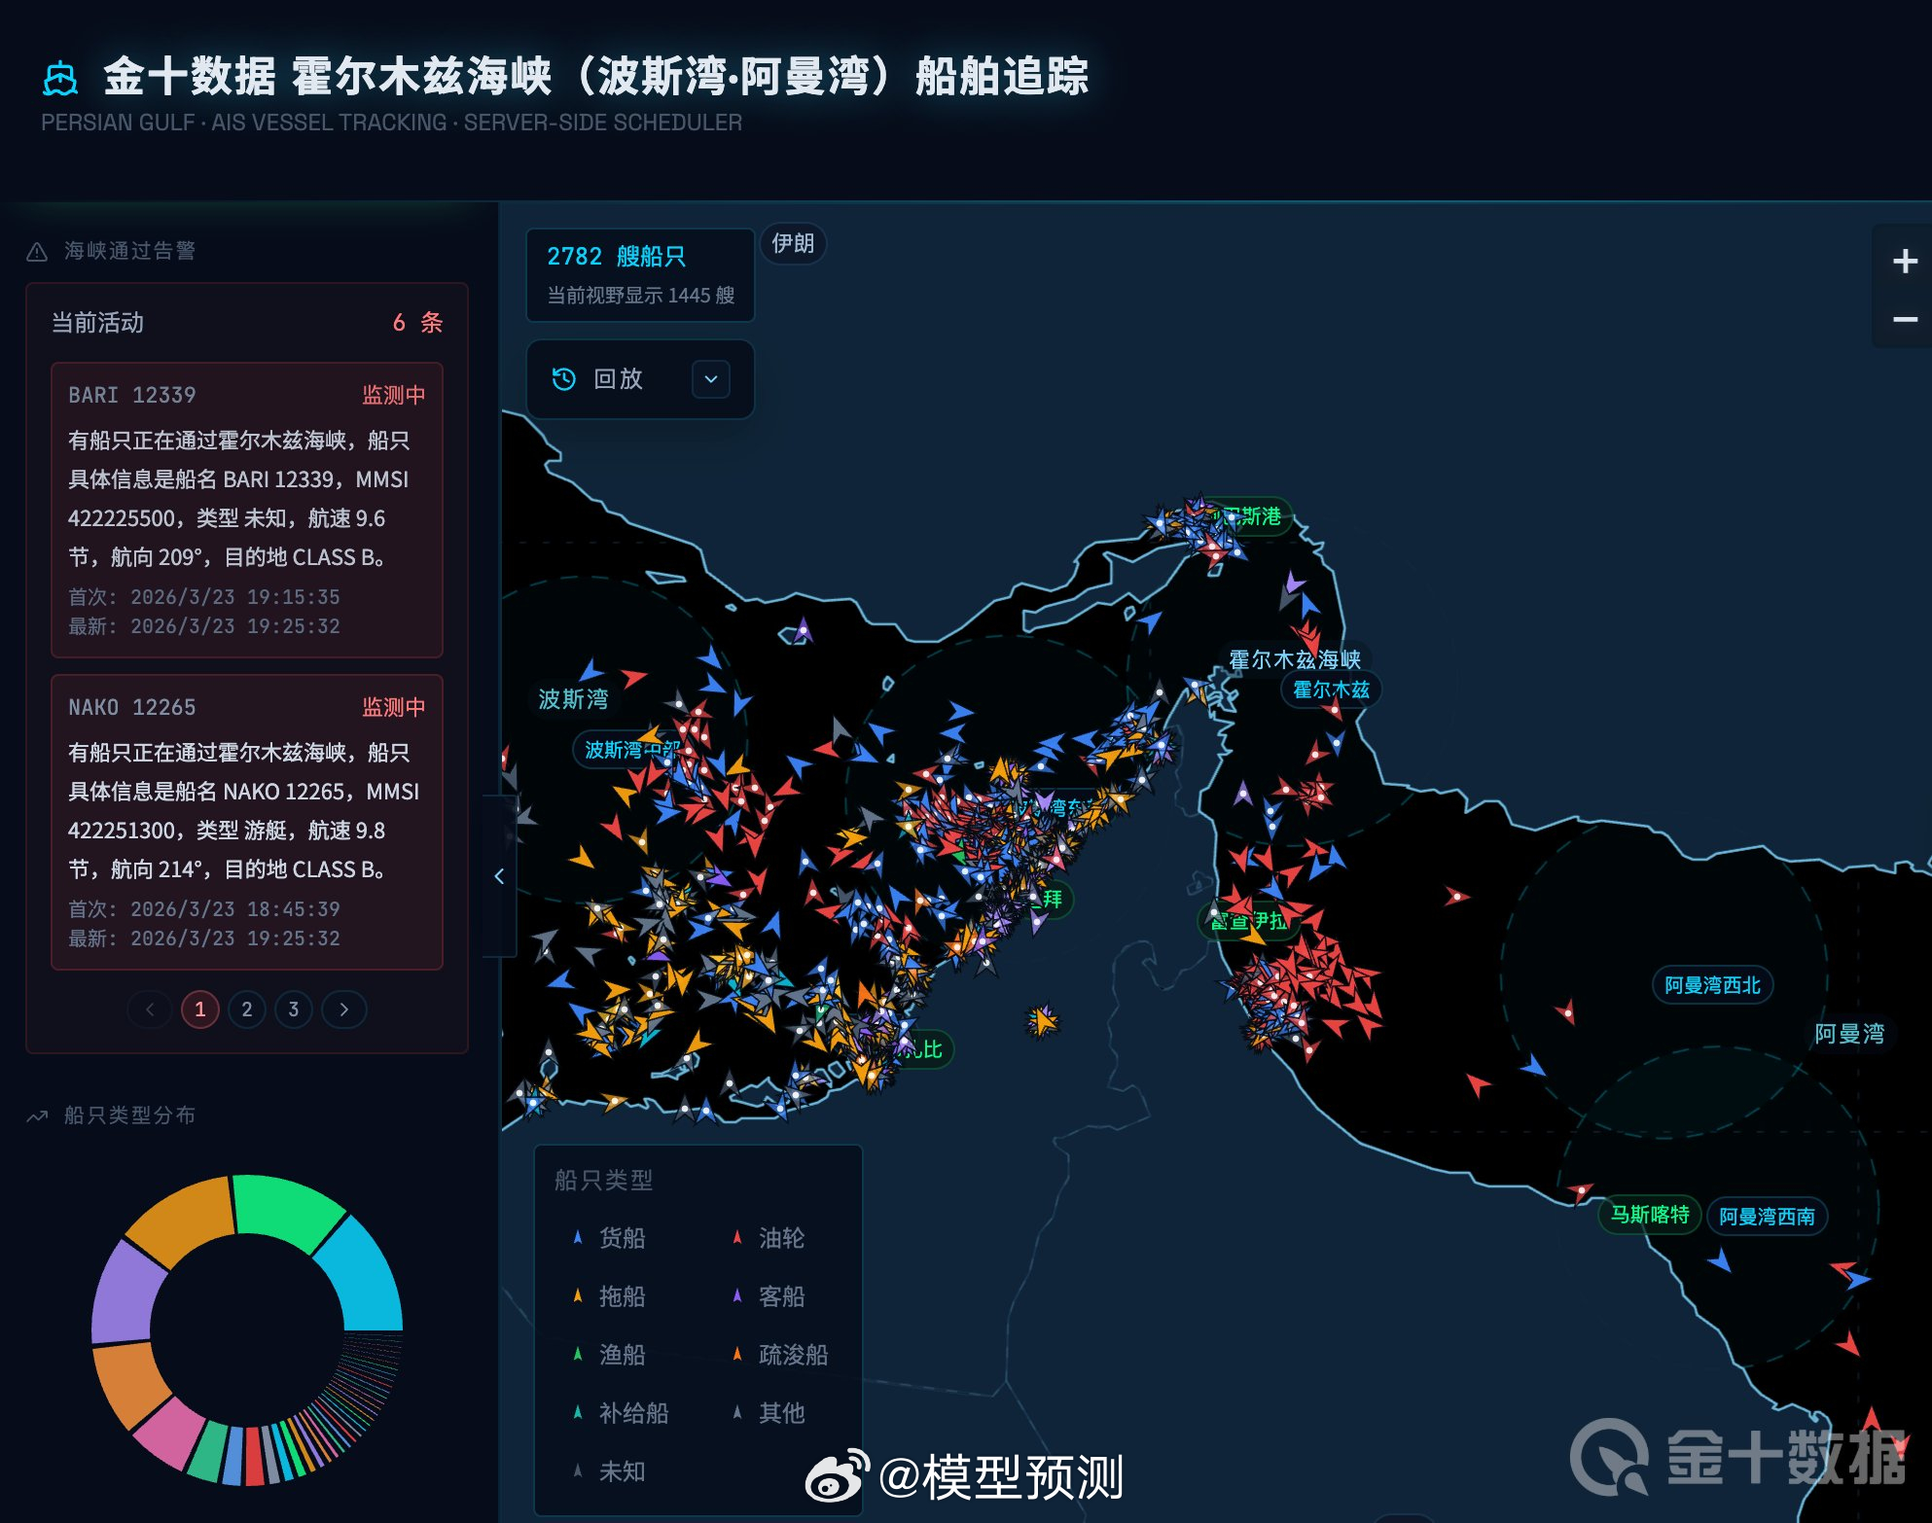Open alerts page 3

[294, 1009]
